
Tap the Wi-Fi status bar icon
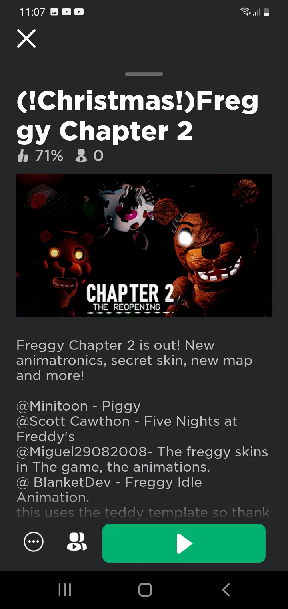(245, 12)
